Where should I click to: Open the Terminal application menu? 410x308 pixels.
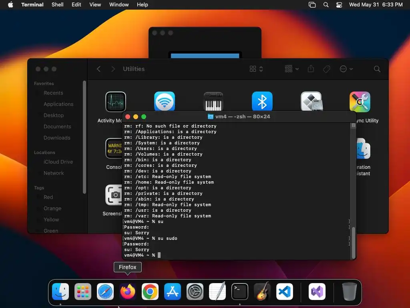coord(32,5)
